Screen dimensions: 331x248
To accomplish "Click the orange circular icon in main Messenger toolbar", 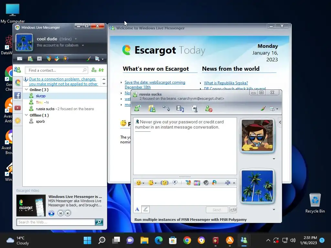I will pos(66,59).
